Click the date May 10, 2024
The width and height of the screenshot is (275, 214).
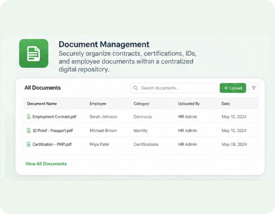coord(234,131)
